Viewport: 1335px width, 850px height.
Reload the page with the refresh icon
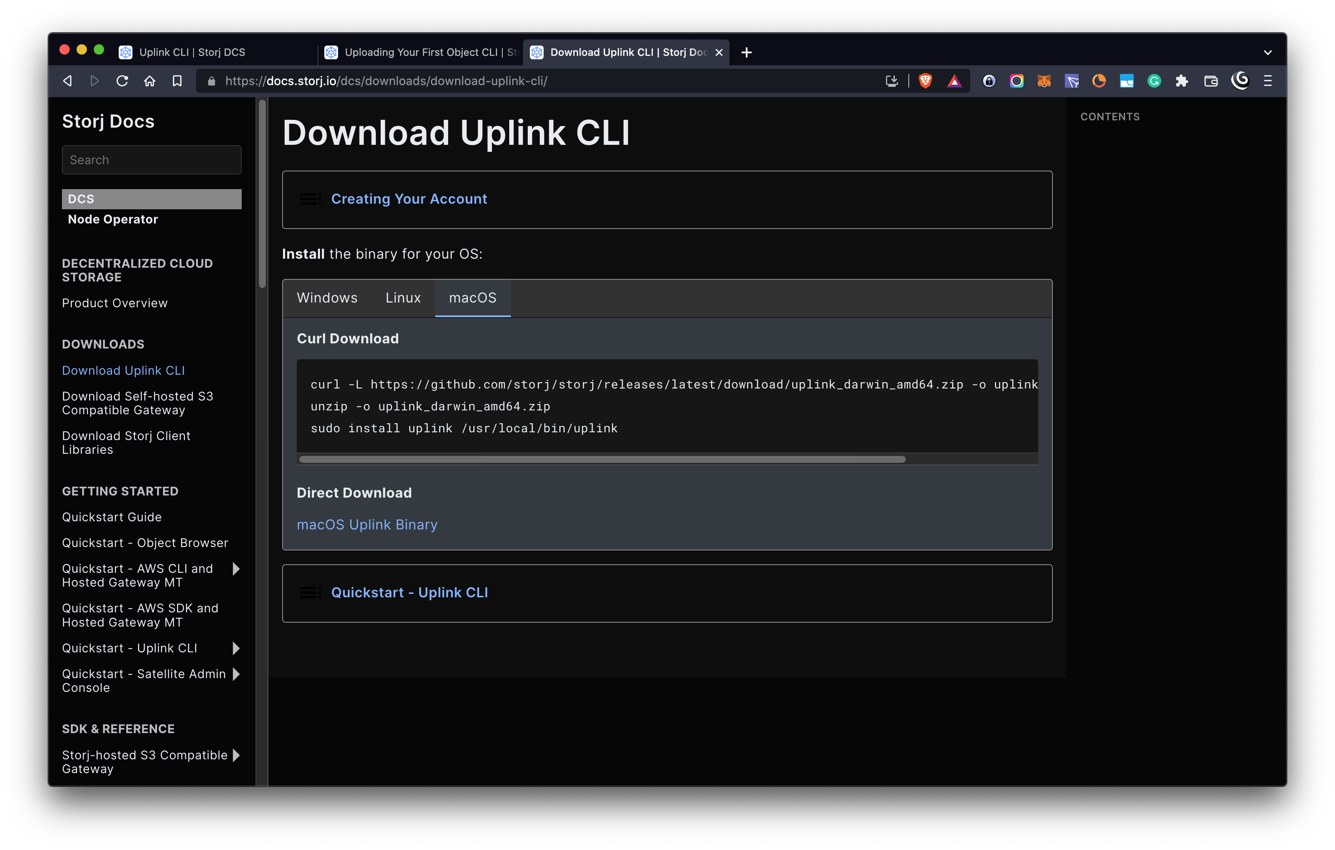122,81
